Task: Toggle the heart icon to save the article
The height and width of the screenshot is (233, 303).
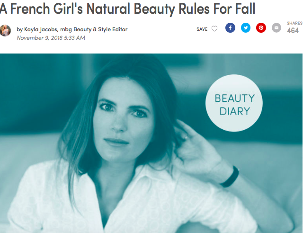Action: pos(214,28)
